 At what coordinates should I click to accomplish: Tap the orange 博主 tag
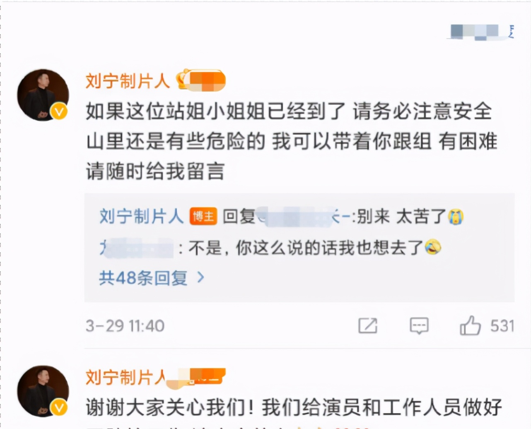pyautogui.click(x=203, y=216)
